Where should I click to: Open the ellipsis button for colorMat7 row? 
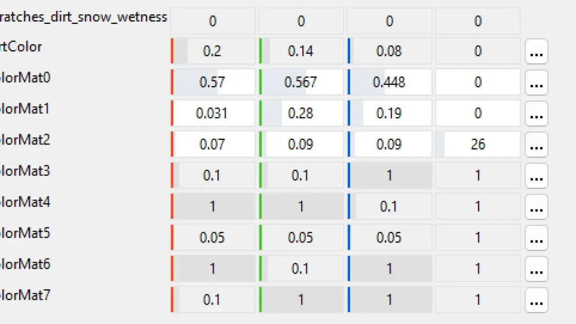pos(536,300)
